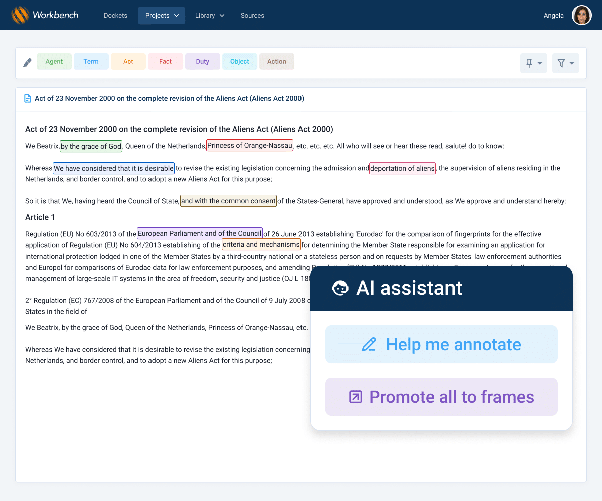Choose the Fact annotation tag

[166, 62]
